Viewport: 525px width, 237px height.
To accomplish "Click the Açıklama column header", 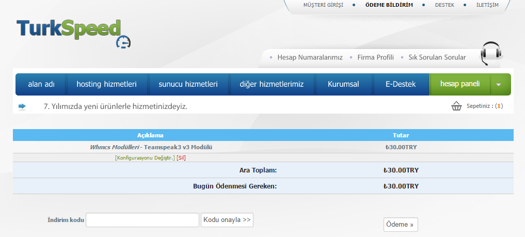I will (150, 135).
